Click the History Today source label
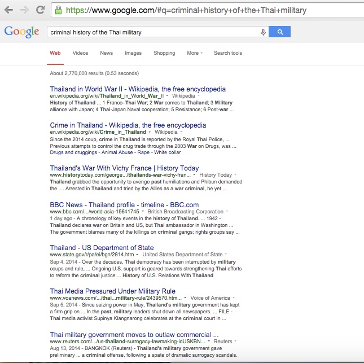 pyautogui.click(x=216, y=174)
